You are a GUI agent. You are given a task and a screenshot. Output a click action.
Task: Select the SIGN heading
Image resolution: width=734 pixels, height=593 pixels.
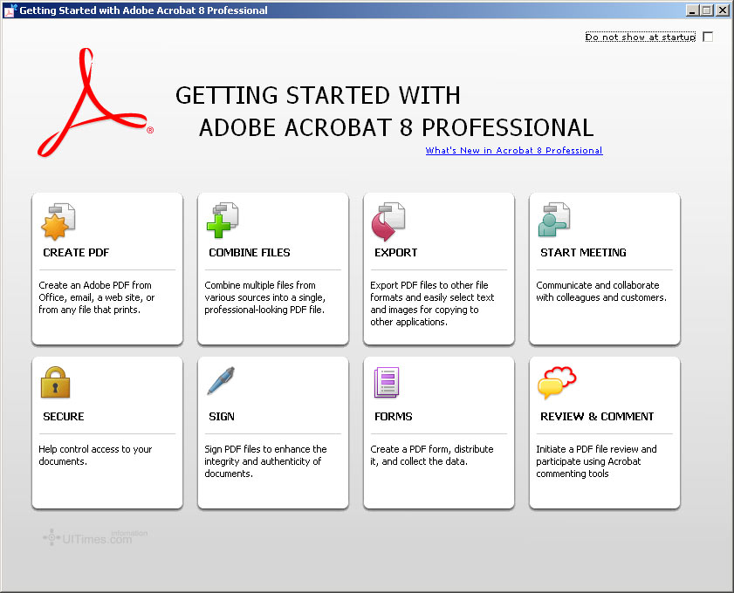222,416
